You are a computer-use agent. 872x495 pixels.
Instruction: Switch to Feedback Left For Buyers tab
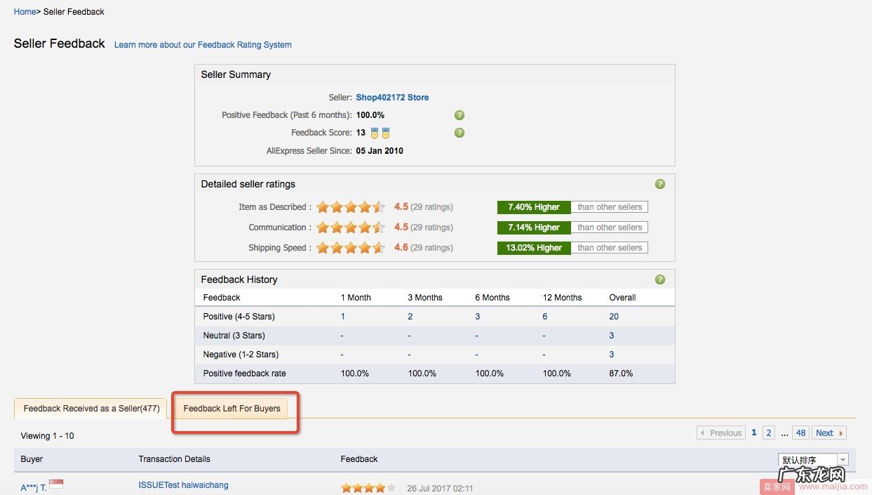pos(232,409)
